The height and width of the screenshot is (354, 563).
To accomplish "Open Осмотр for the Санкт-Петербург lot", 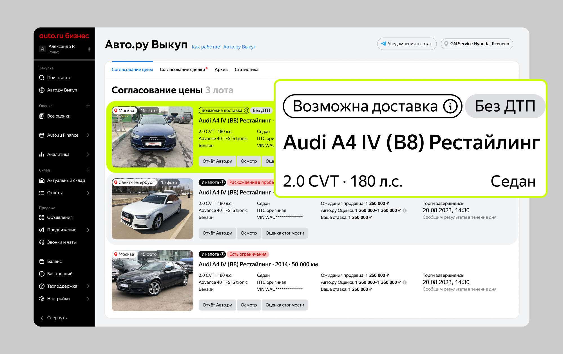I will click(x=249, y=233).
